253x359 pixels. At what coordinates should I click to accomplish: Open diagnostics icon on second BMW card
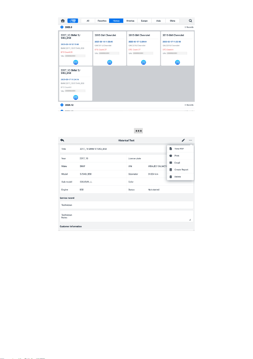point(76,97)
